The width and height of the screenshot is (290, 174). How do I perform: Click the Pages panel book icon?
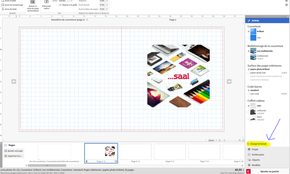coord(5,145)
